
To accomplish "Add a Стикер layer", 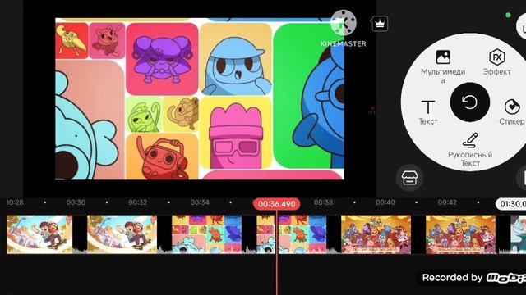I will point(511,112).
